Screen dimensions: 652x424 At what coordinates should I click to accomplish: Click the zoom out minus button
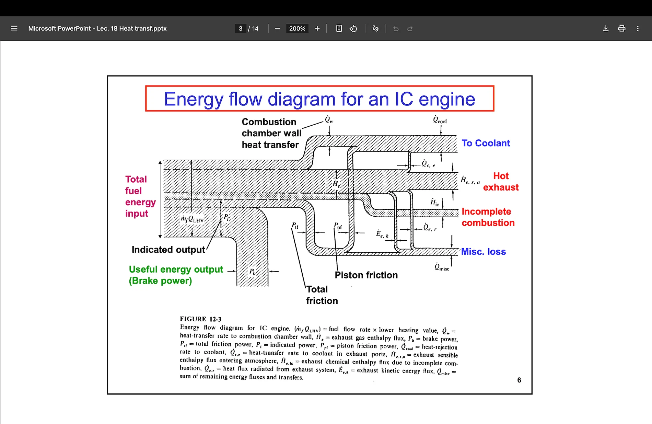(x=277, y=28)
